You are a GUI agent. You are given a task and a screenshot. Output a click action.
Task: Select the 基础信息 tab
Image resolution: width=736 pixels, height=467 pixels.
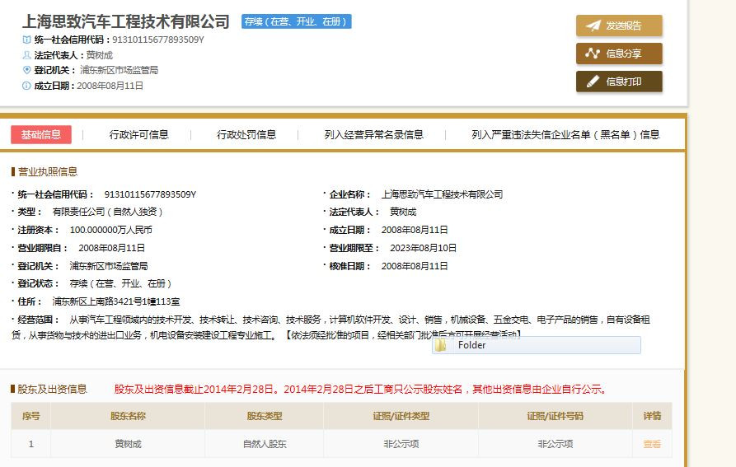pos(41,134)
